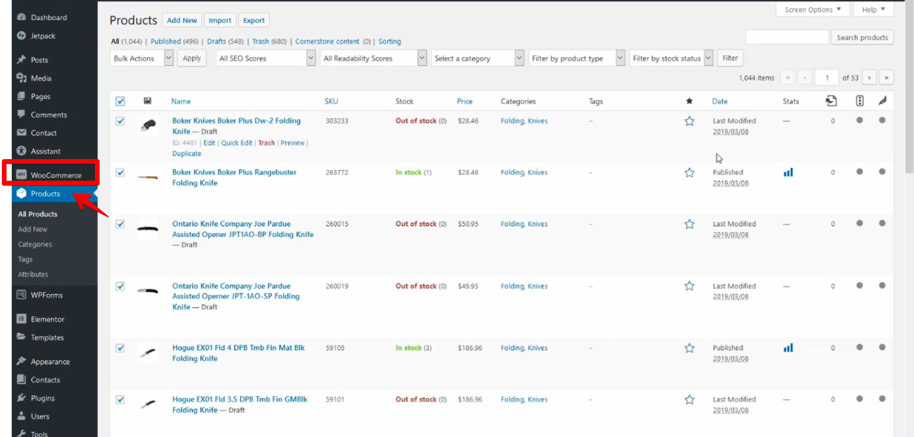Expand the Filter by stock status dropdown

click(671, 58)
